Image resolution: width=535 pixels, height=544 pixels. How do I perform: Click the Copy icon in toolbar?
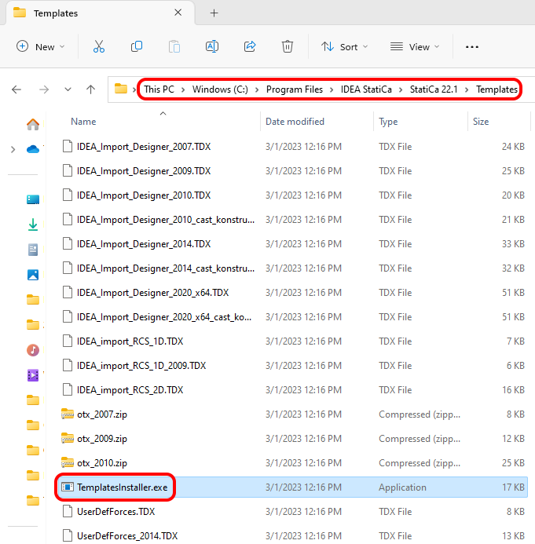[137, 47]
